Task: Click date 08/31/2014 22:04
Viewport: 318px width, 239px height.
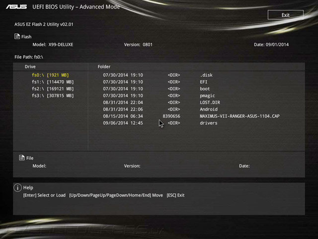Action: 123,103
